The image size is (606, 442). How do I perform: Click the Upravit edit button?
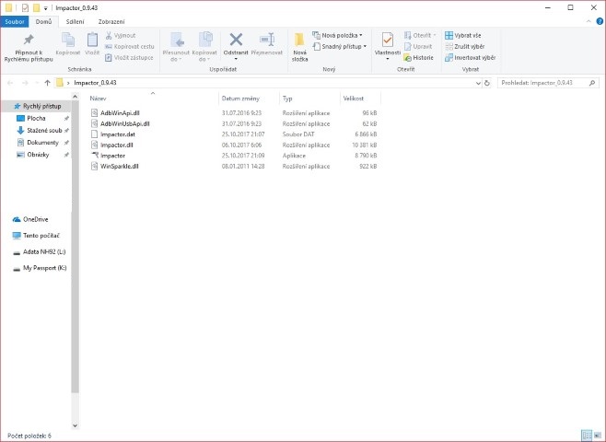418,46
